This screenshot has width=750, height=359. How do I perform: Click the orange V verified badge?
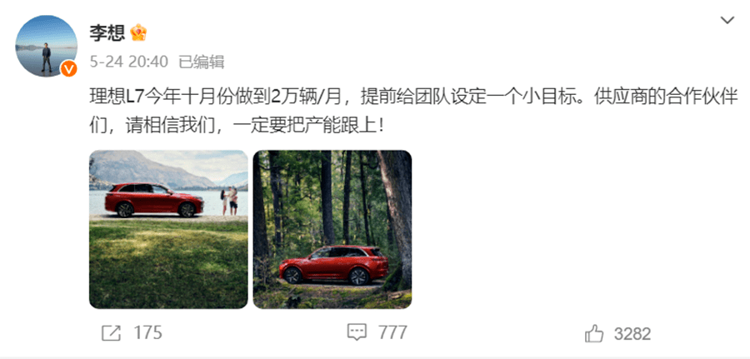tap(69, 69)
